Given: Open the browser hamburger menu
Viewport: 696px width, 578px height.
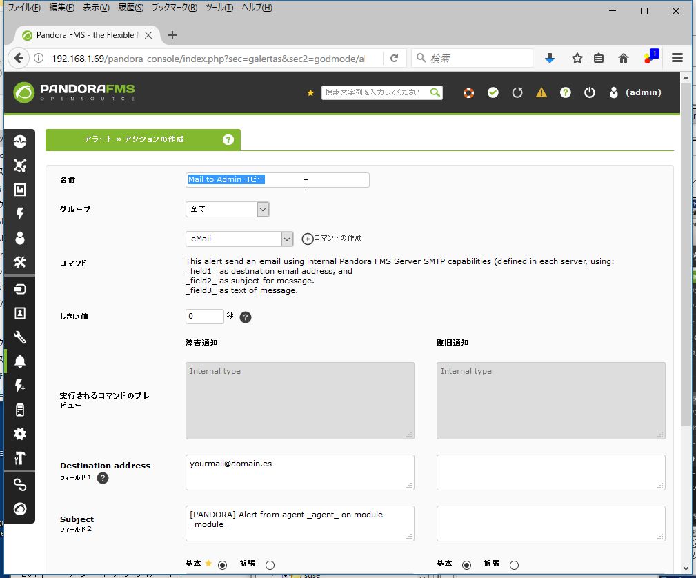Looking at the screenshot, I should [677, 58].
